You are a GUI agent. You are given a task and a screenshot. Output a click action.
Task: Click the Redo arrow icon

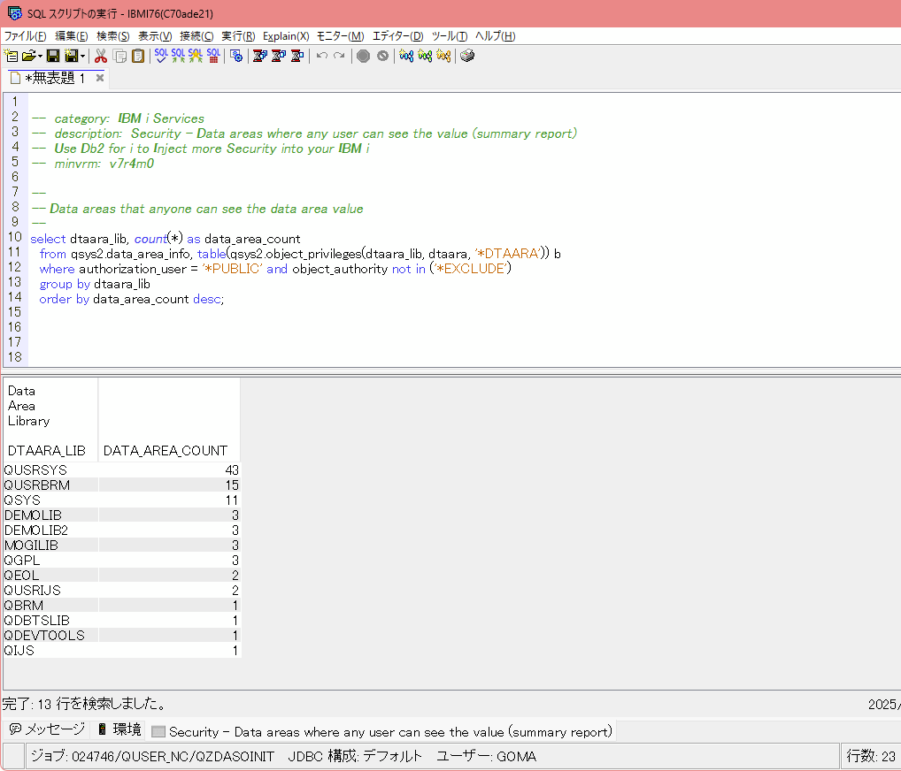pos(339,56)
